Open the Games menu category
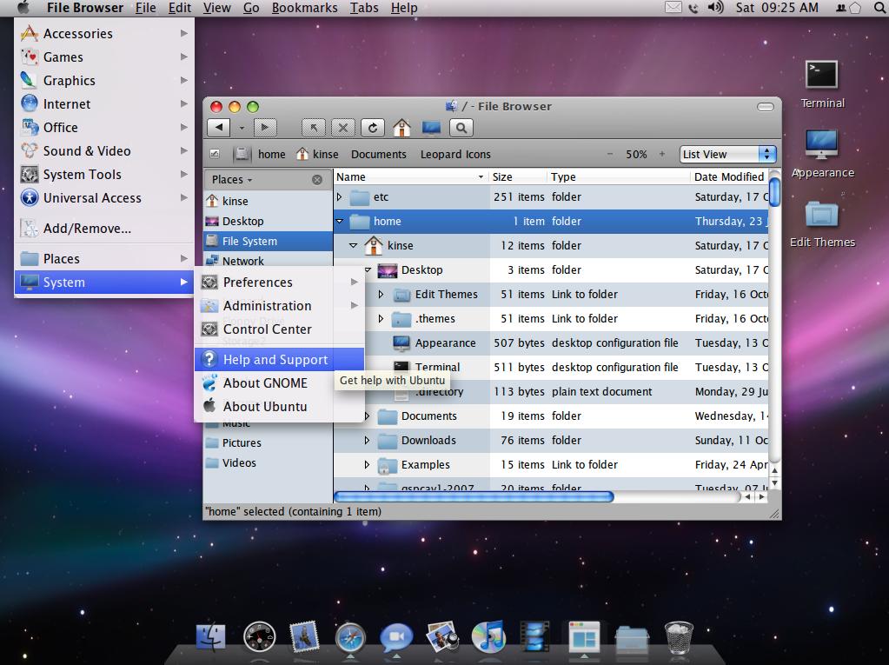 point(104,57)
